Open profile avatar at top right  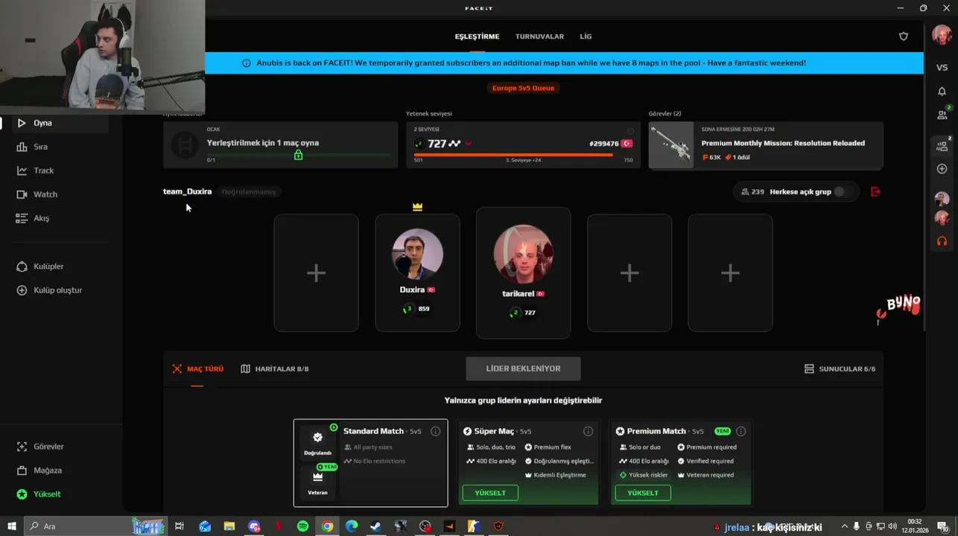point(942,35)
